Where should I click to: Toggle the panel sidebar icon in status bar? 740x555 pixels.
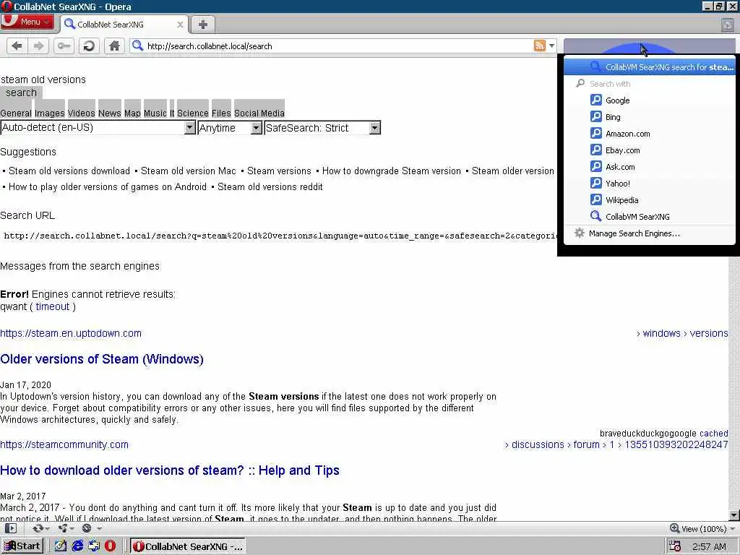(x=10, y=528)
